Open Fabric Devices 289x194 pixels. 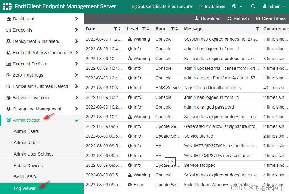(x=28, y=166)
